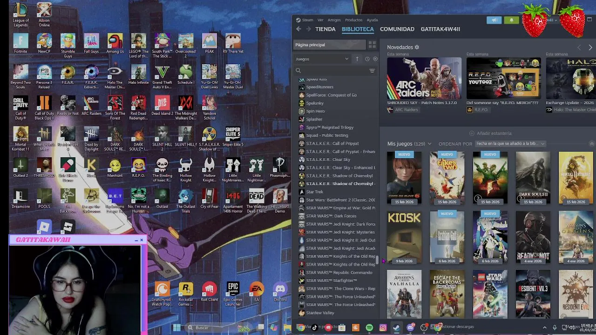Viewport: 596px width, 335px height.
Task: Click the Steam notifications bell icon
Action: (x=511, y=20)
